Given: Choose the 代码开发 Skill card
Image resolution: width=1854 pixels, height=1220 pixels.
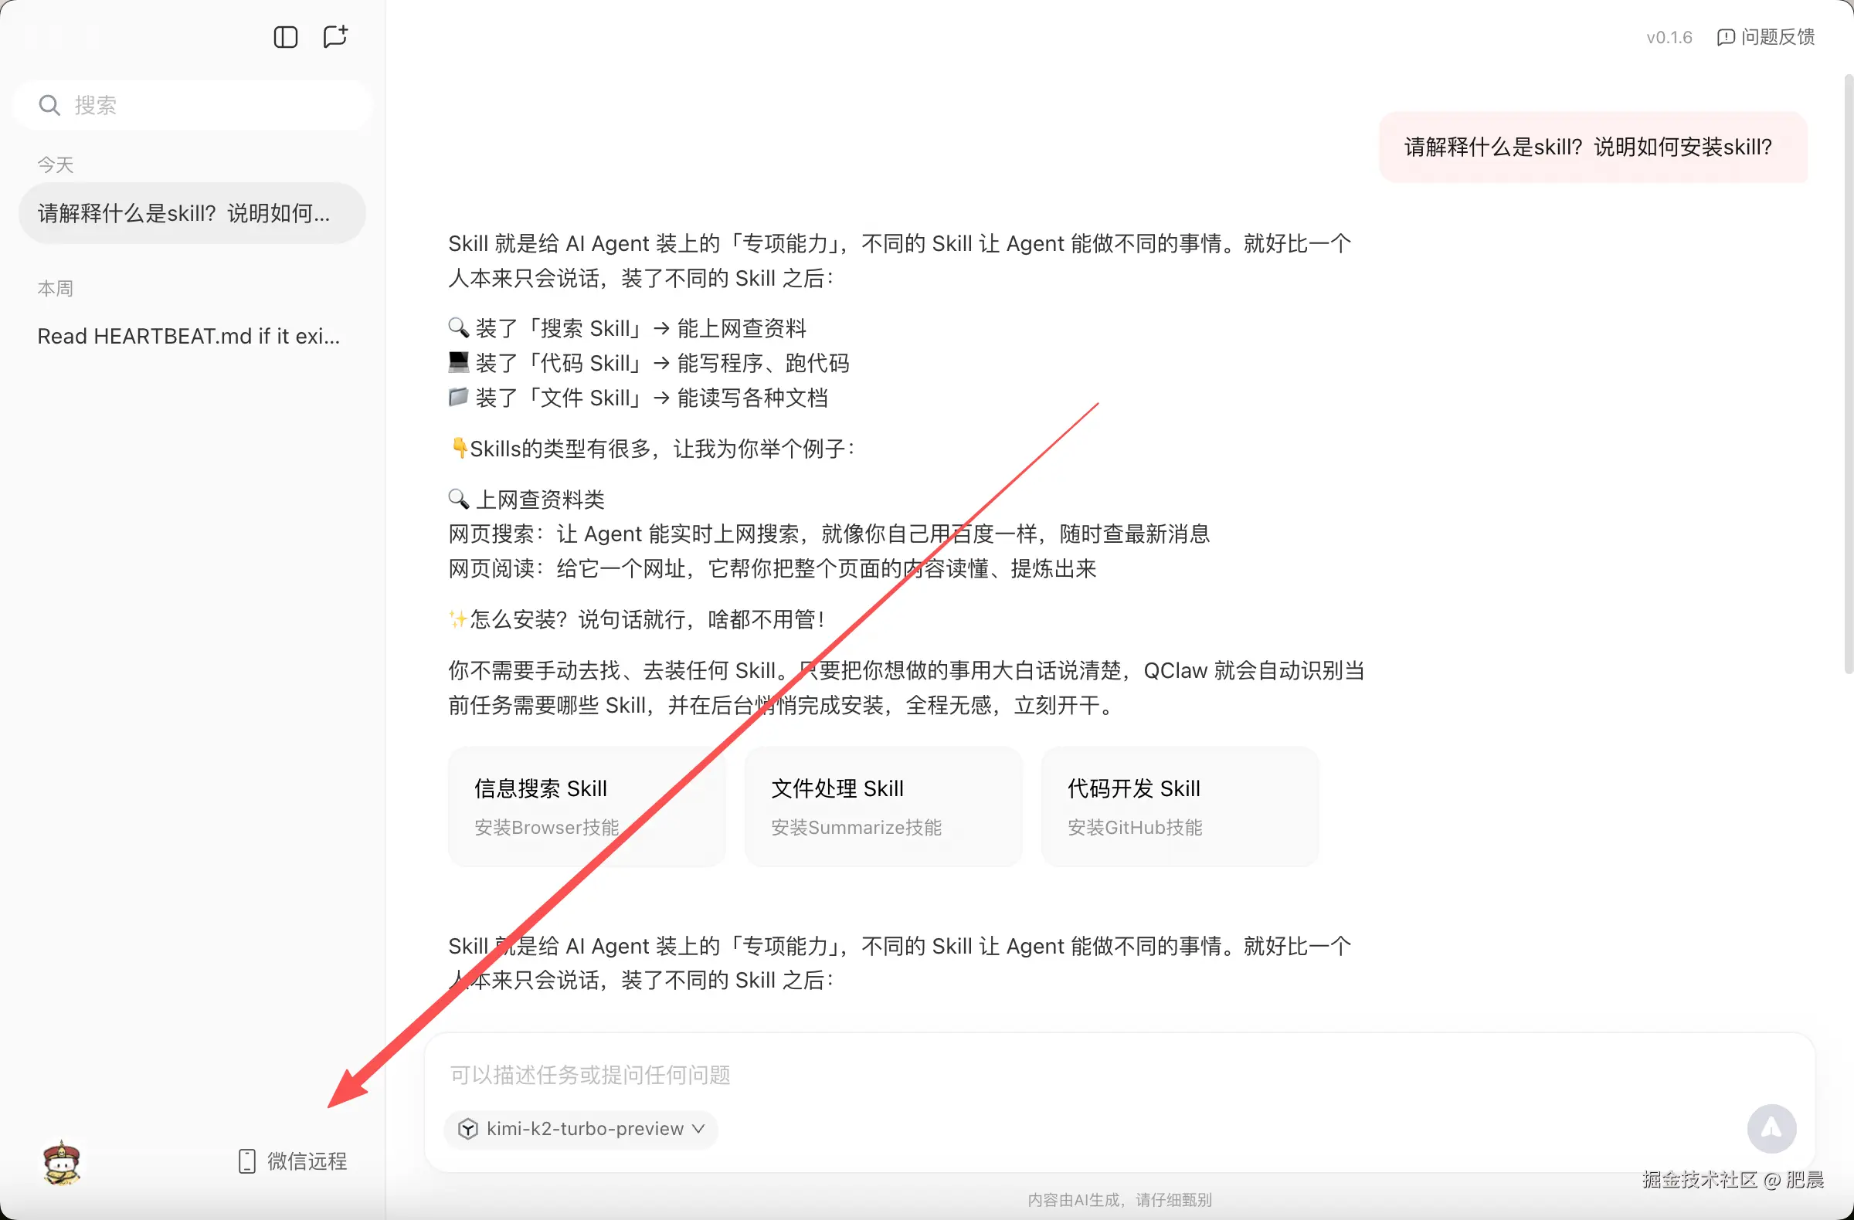Looking at the screenshot, I should pyautogui.click(x=1179, y=806).
